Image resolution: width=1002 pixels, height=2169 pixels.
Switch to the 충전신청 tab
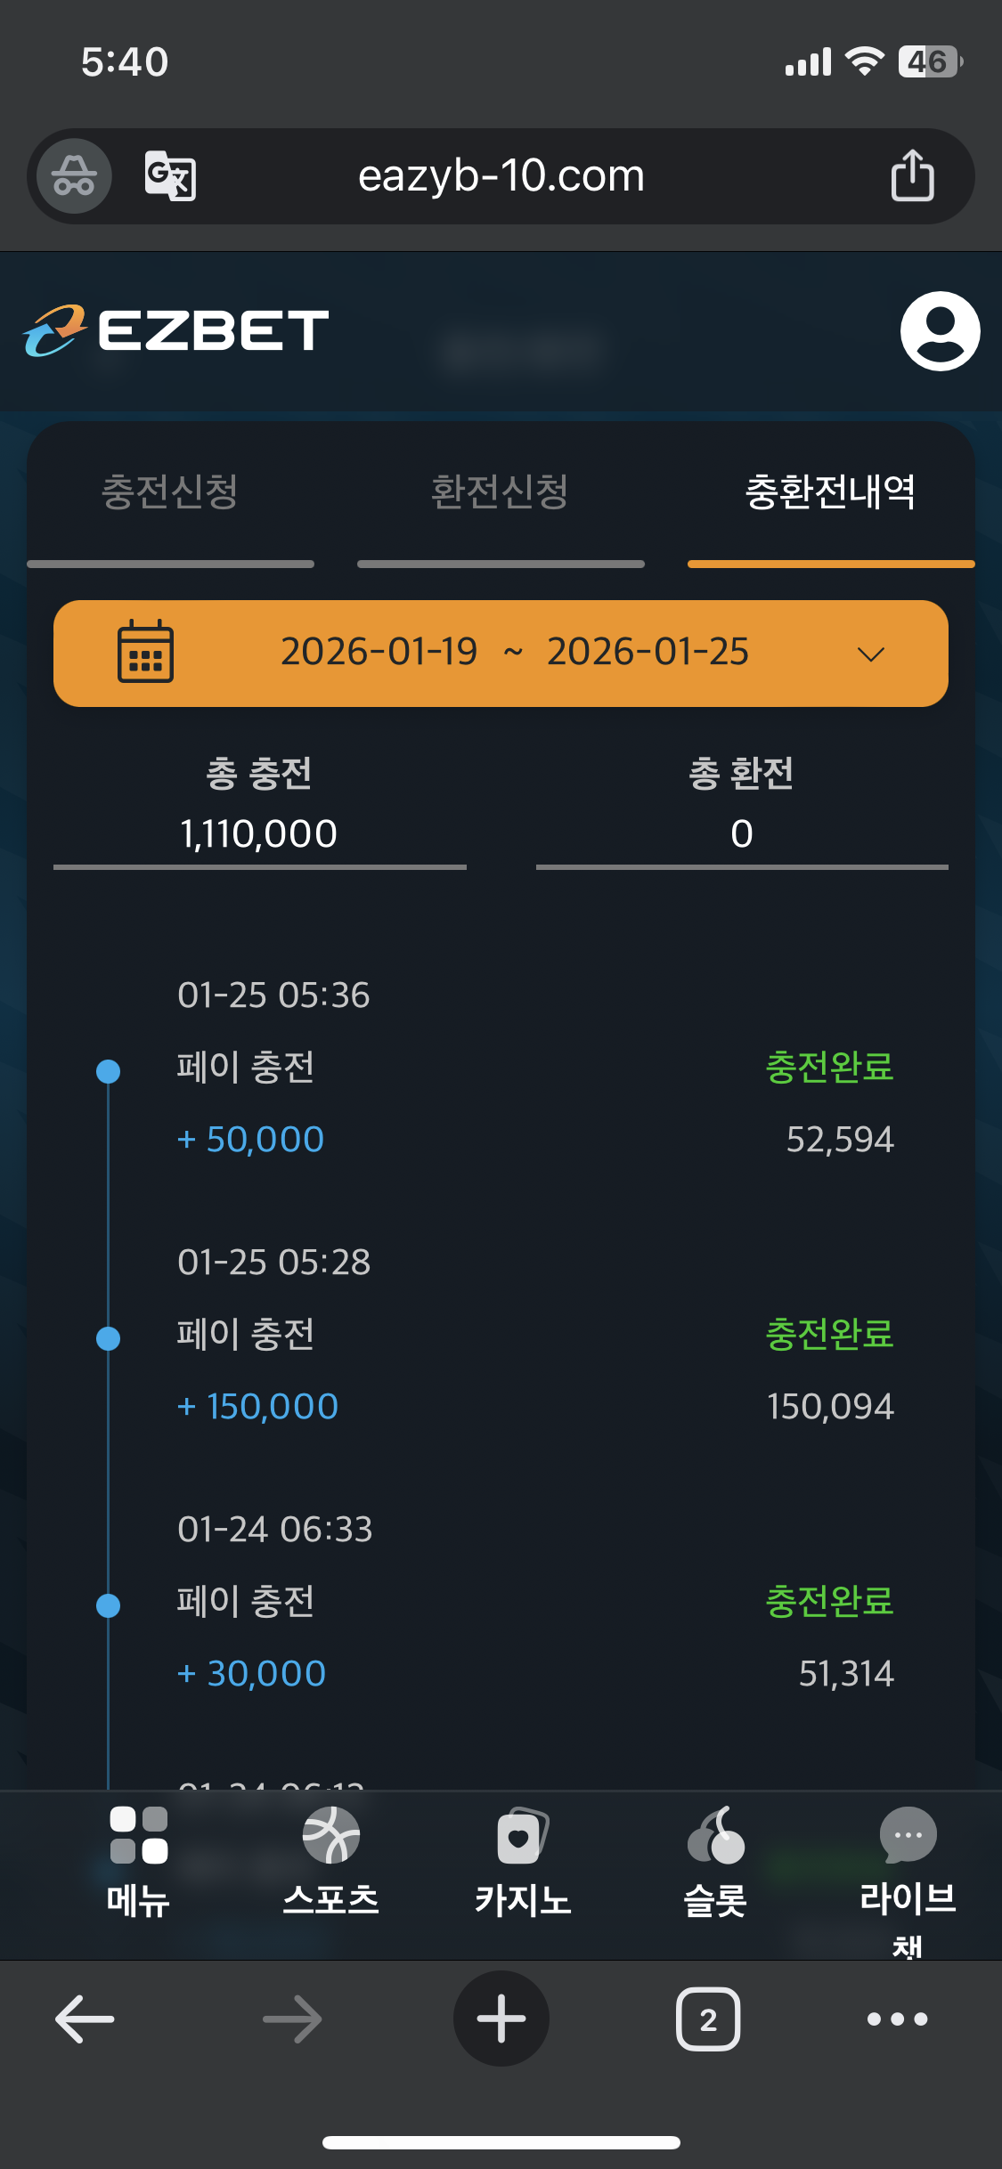pos(170,492)
